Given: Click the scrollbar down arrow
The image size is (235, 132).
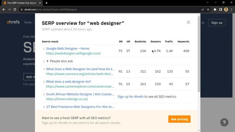Looking at the screenshot, I should pos(199,131).
